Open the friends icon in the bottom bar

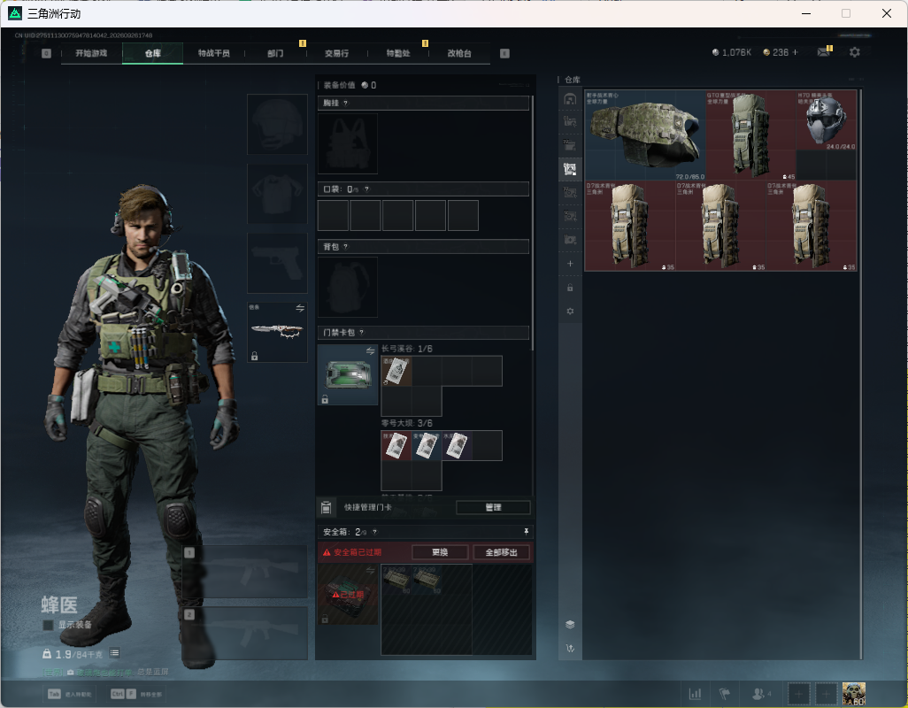click(x=758, y=694)
